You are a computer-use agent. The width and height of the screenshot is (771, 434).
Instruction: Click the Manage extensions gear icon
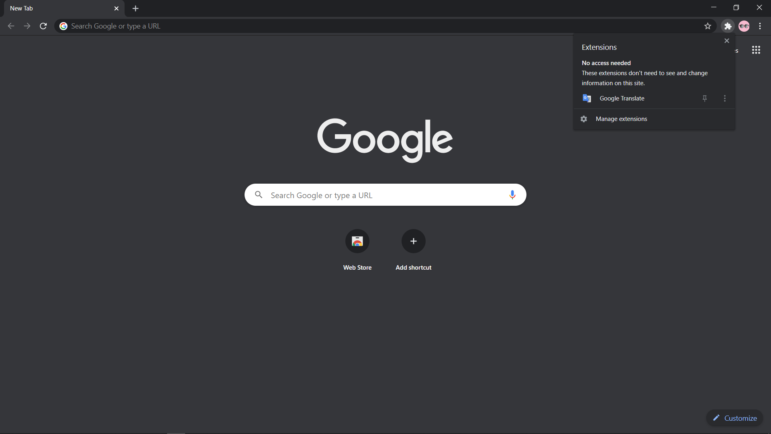tap(584, 119)
